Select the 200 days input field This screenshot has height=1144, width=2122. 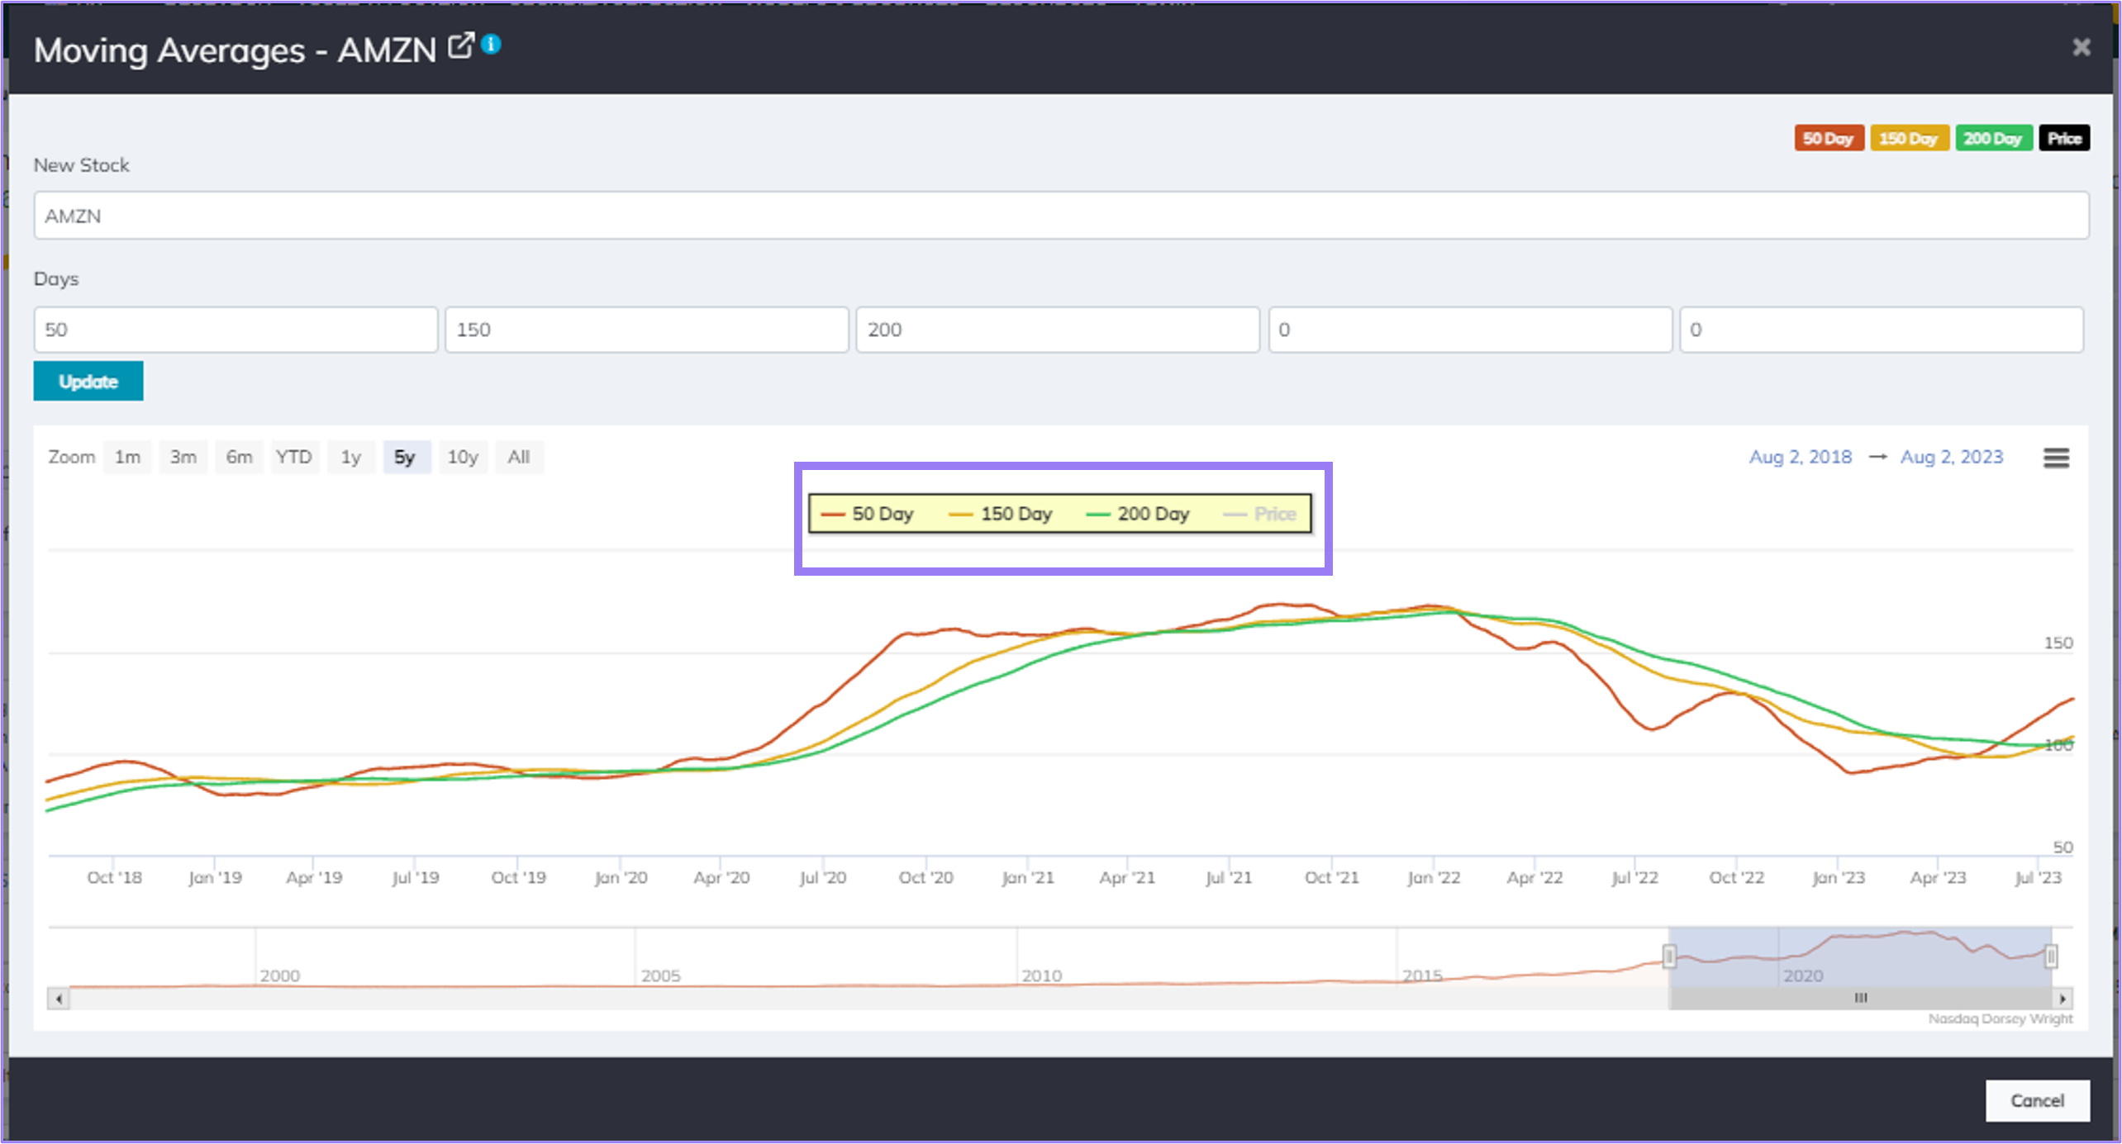click(x=1057, y=329)
